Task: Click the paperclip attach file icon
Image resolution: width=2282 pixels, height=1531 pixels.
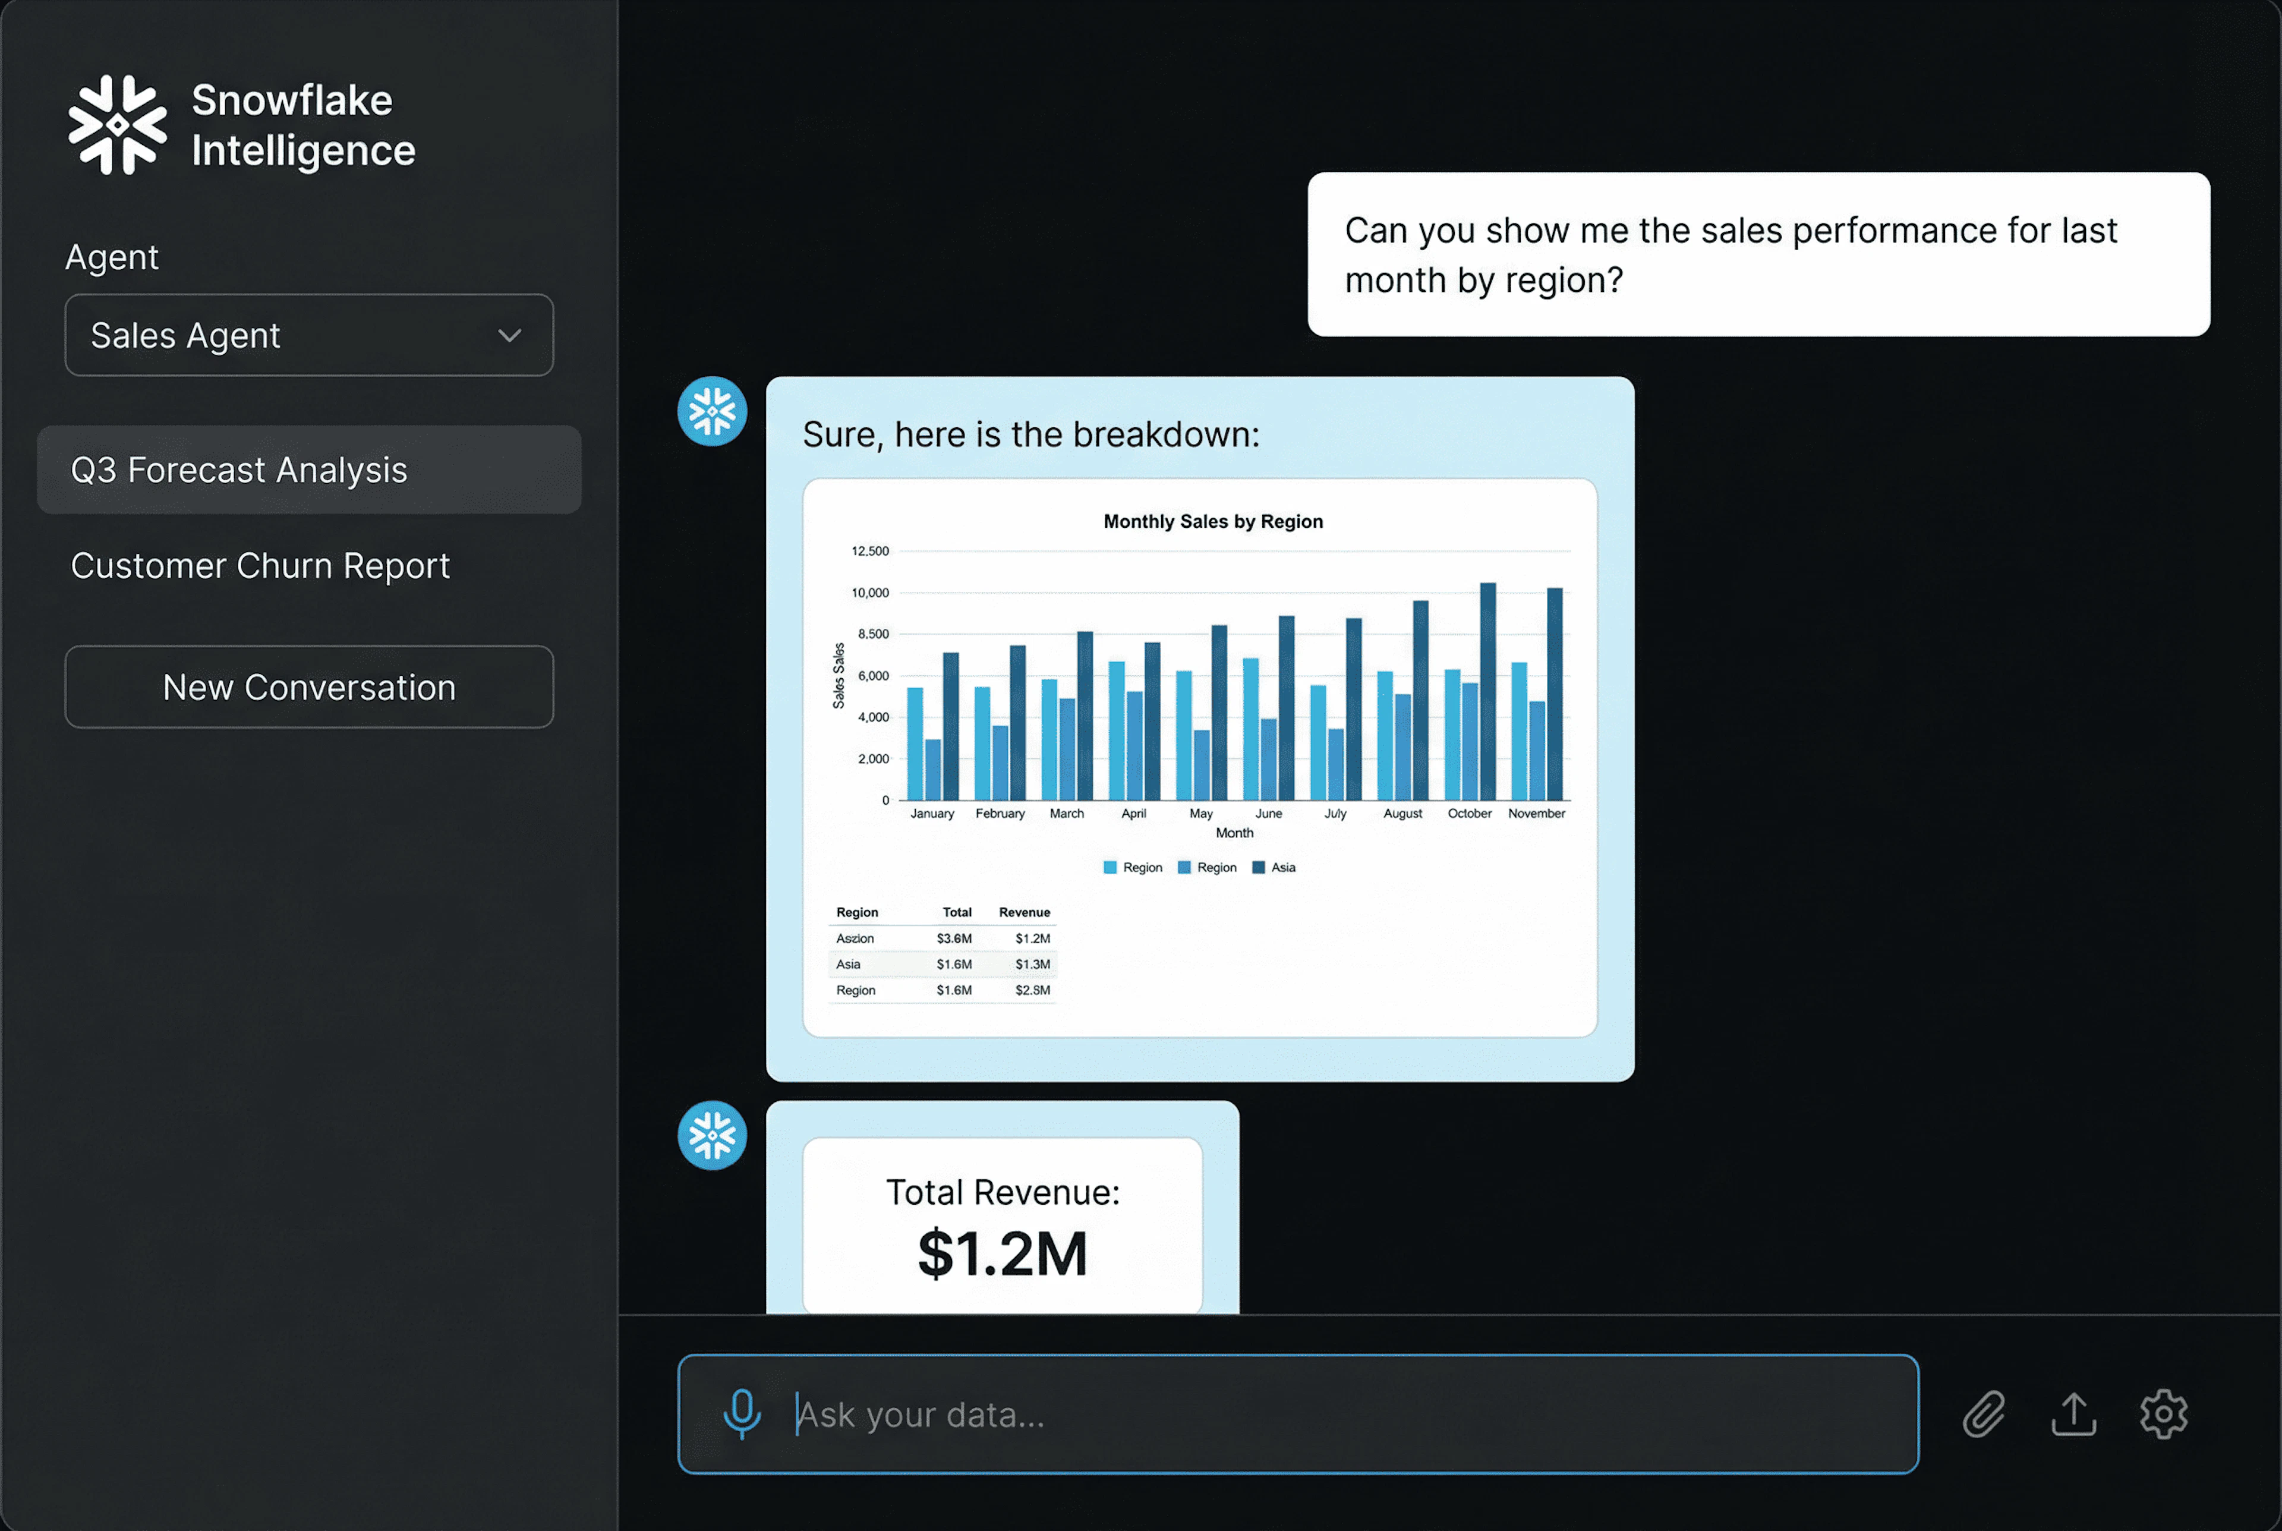Action: click(x=1983, y=1413)
